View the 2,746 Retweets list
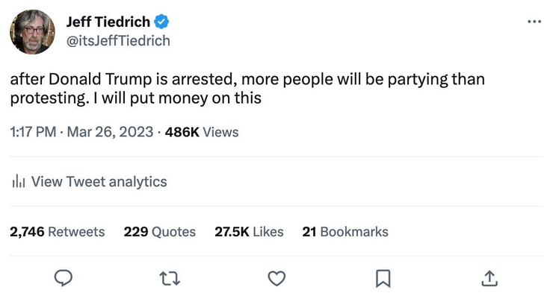This screenshot has height=296, width=553. pyautogui.click(x=57, y=232)
